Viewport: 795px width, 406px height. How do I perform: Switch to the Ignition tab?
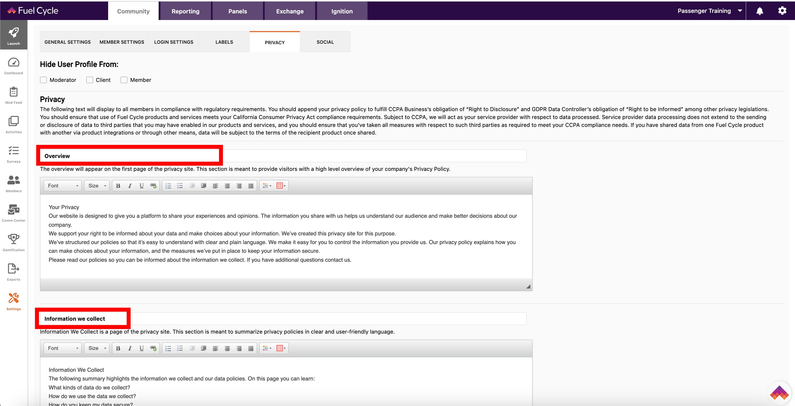point(342,11)
